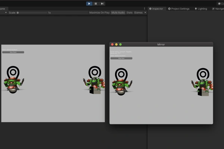Close the Mirror window with red button
Viewport: 224px width, 149px height.
(112, 44)
